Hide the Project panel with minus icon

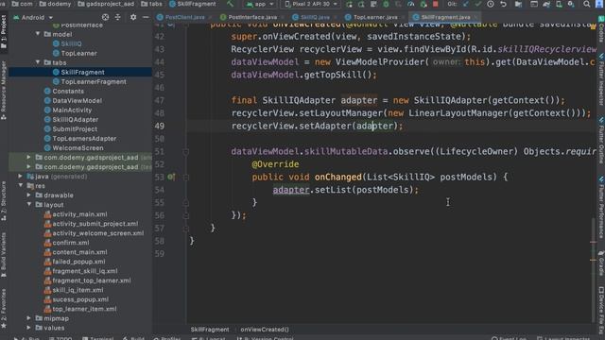coord(146,17)
